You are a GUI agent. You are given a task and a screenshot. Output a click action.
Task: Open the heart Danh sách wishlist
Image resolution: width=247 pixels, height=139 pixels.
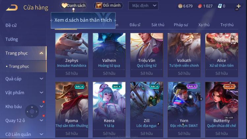click(x=74, y=6)
